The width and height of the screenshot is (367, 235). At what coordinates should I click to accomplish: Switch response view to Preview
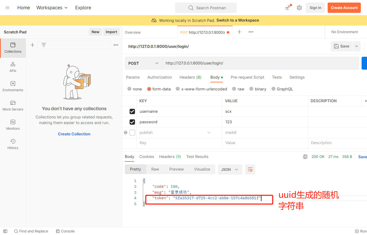coord(177,169)
